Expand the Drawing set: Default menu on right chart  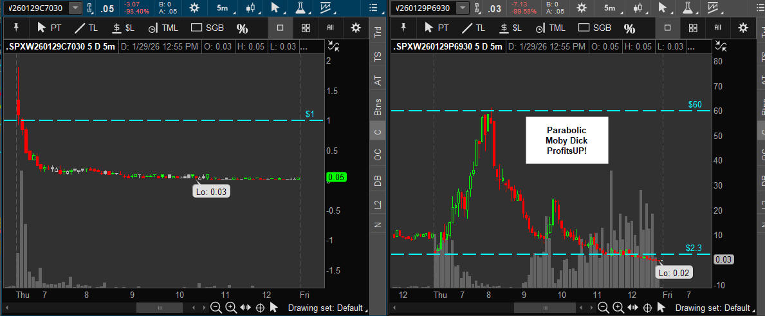pyautogui.click(x=715, y=308)
